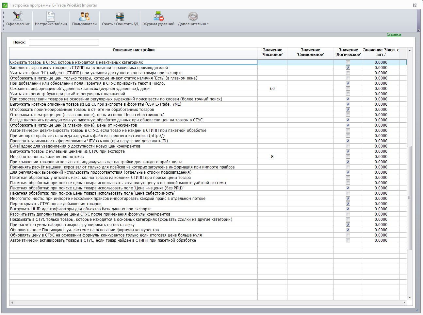Click the PLI app icon in title bar
The image size is (423, 315).
[5, 5]
